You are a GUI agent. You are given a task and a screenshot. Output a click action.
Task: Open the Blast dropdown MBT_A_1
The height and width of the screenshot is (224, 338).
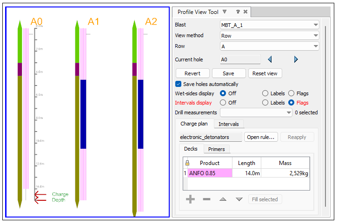[x=270, y=25]
